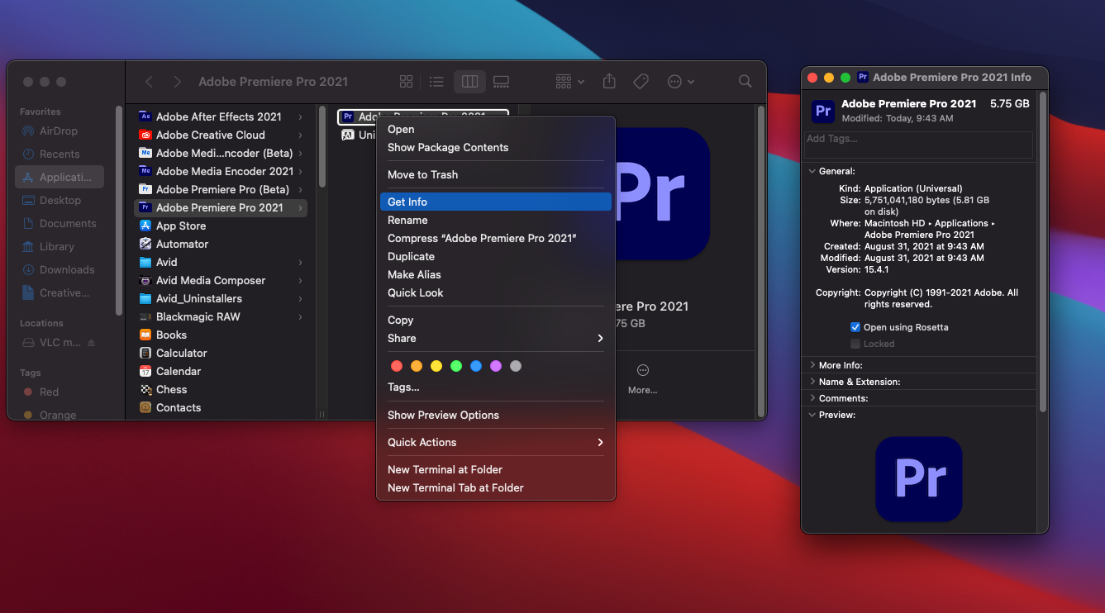Apply the red tag color dot

click(x=397, y=366)
